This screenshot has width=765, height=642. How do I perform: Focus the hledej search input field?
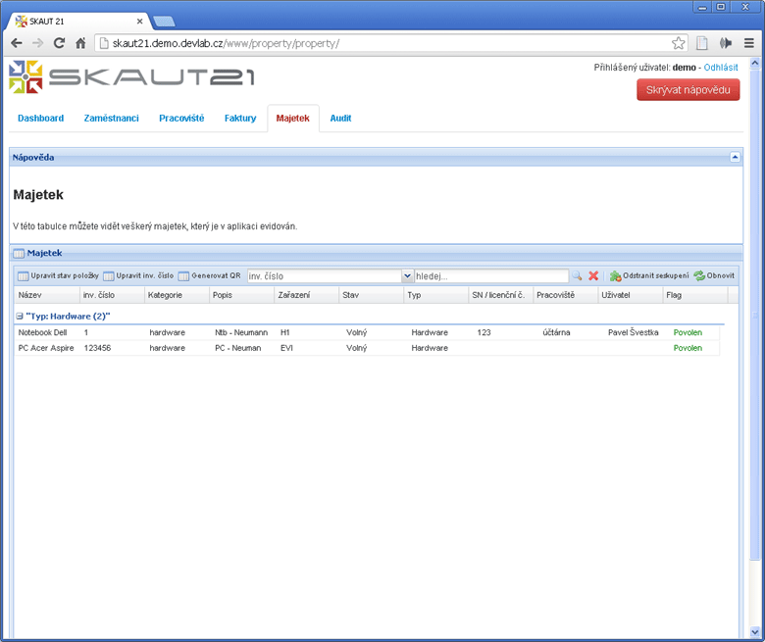[x=490, y=276]
